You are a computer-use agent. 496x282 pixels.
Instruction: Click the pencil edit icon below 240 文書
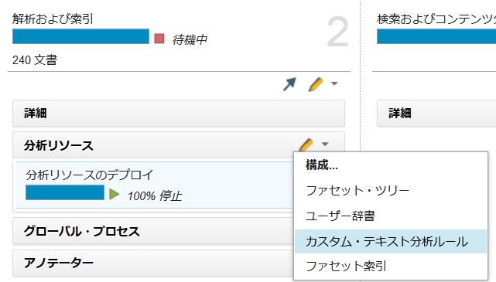pyautogui.click(x=316, y=84)
